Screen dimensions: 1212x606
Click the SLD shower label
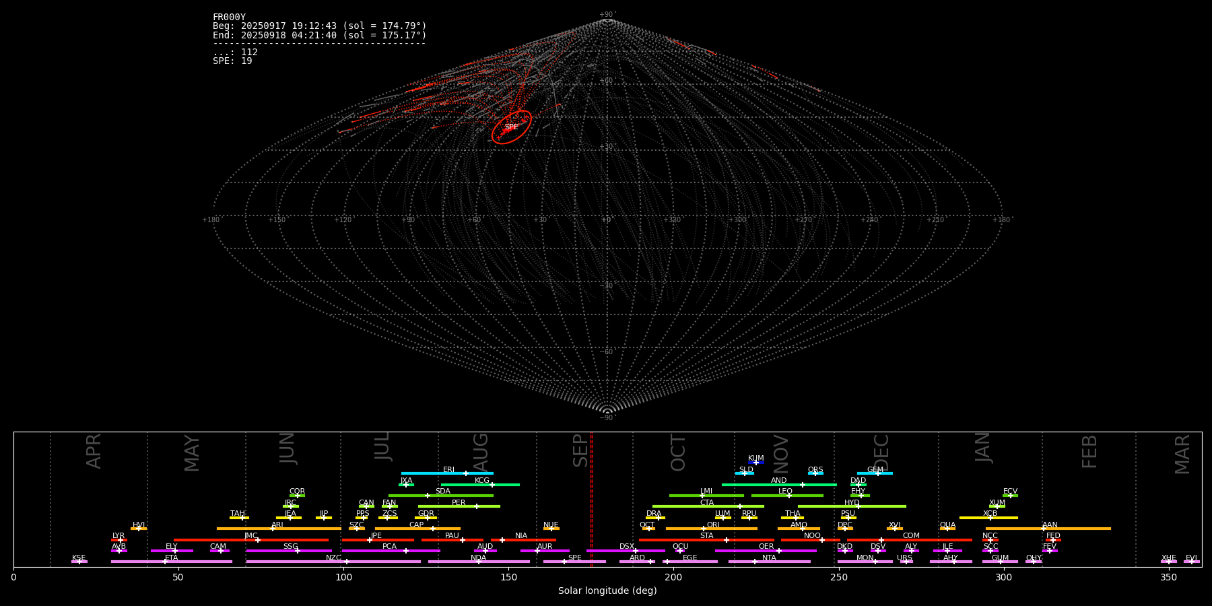[746, 470]
